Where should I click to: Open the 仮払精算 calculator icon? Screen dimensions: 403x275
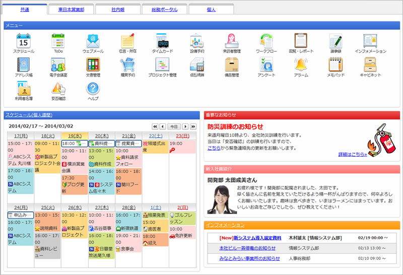tap(197, 64)
